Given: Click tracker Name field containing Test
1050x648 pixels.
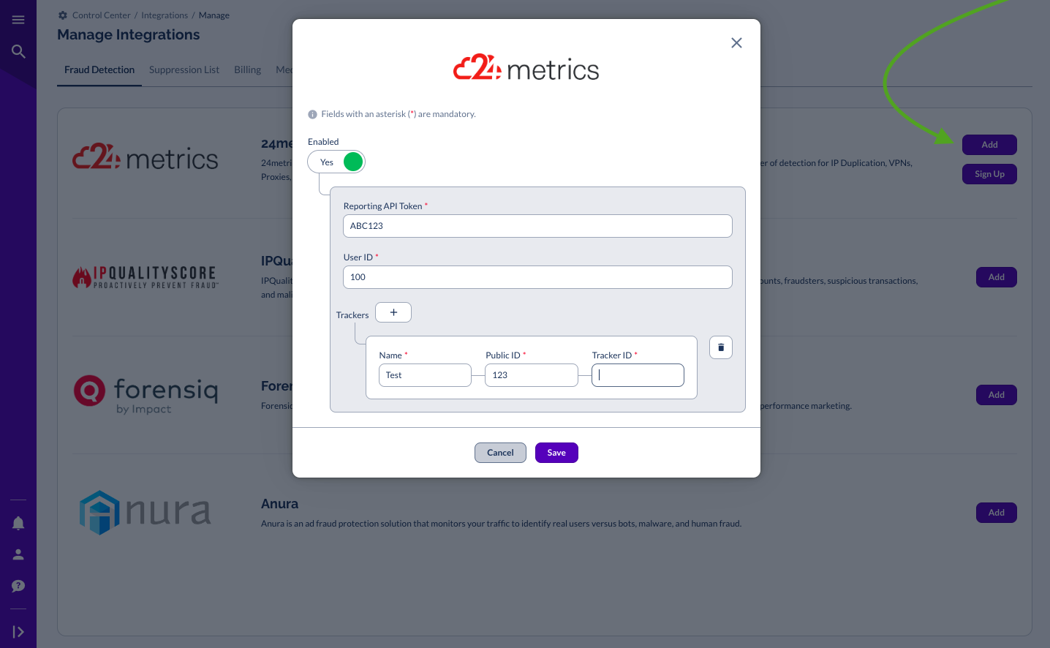Looking at the screenshot, I should point(425,375).
